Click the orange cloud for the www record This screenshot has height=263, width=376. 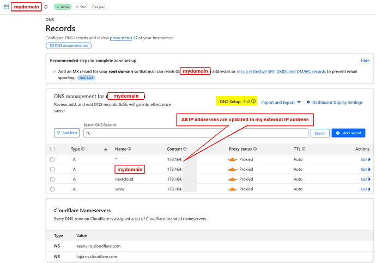(x=232, y=189)
